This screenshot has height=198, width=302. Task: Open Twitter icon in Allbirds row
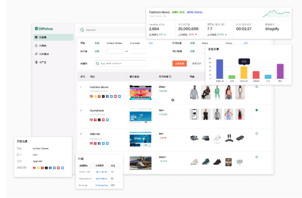pyautogui.click(x=103, y=144)
